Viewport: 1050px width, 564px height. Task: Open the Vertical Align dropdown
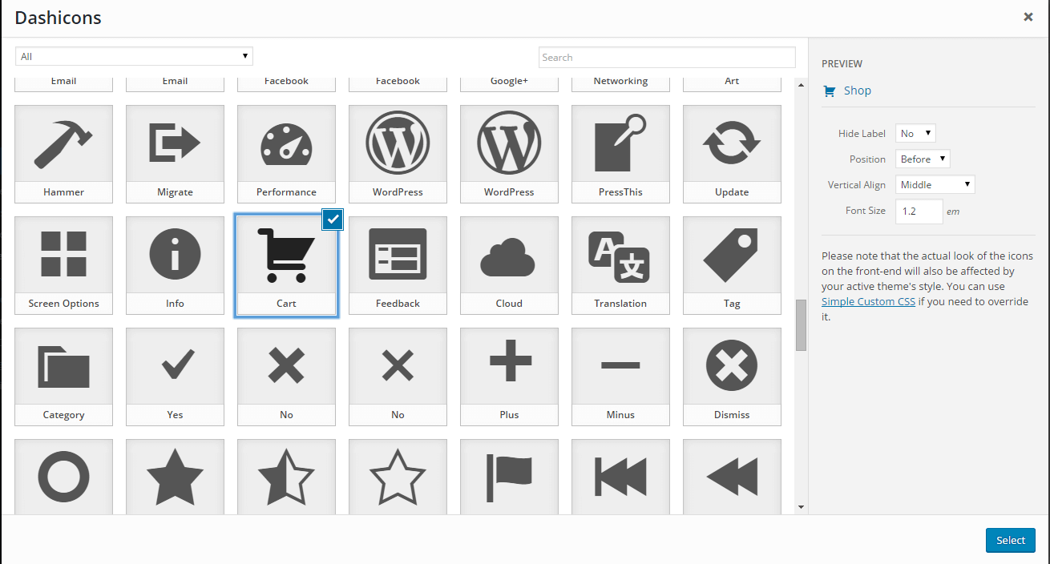[935, 185]
